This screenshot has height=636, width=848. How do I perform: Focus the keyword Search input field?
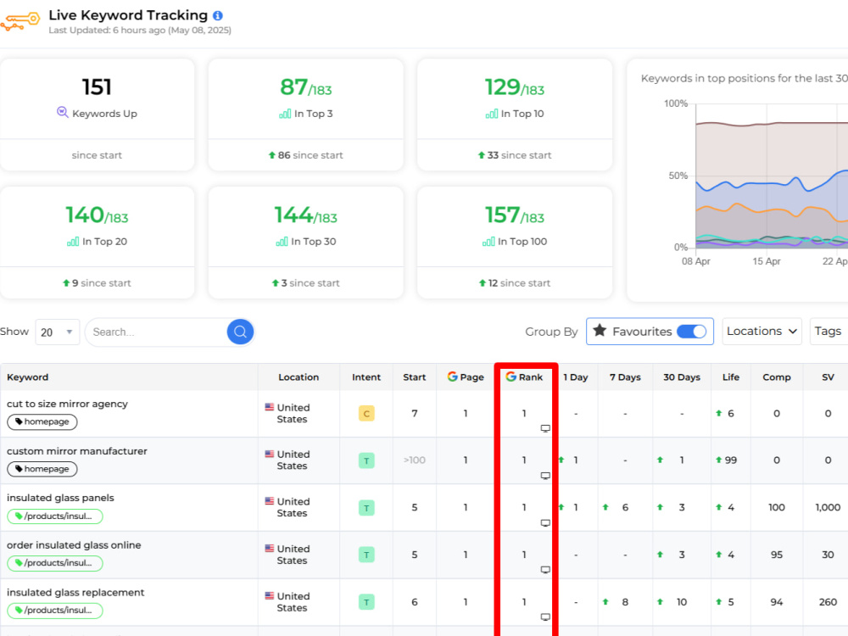point(157,332)
